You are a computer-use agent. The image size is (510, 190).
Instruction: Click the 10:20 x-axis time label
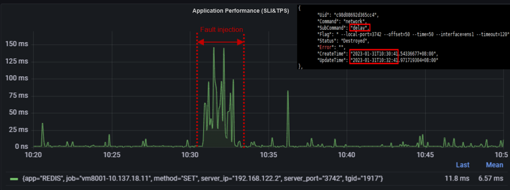coord(33,155)
